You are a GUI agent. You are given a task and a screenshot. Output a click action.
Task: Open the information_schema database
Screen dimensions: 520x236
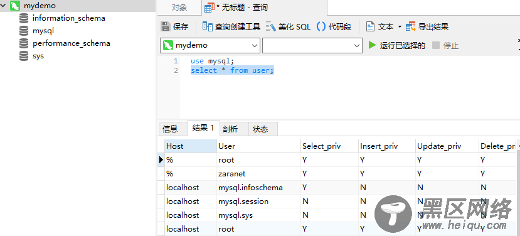point(68,18)
